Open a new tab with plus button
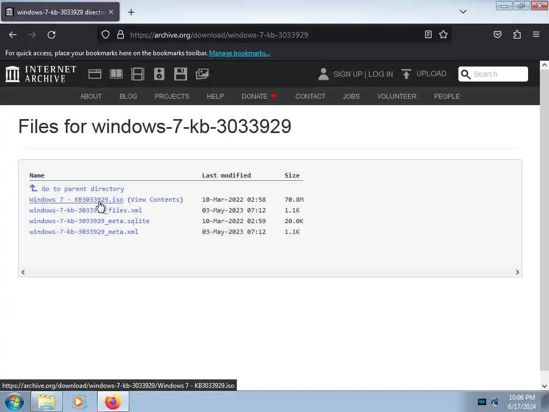Viewport: 549px width, 412px height. pyautogui.click(x=131, y=12)
